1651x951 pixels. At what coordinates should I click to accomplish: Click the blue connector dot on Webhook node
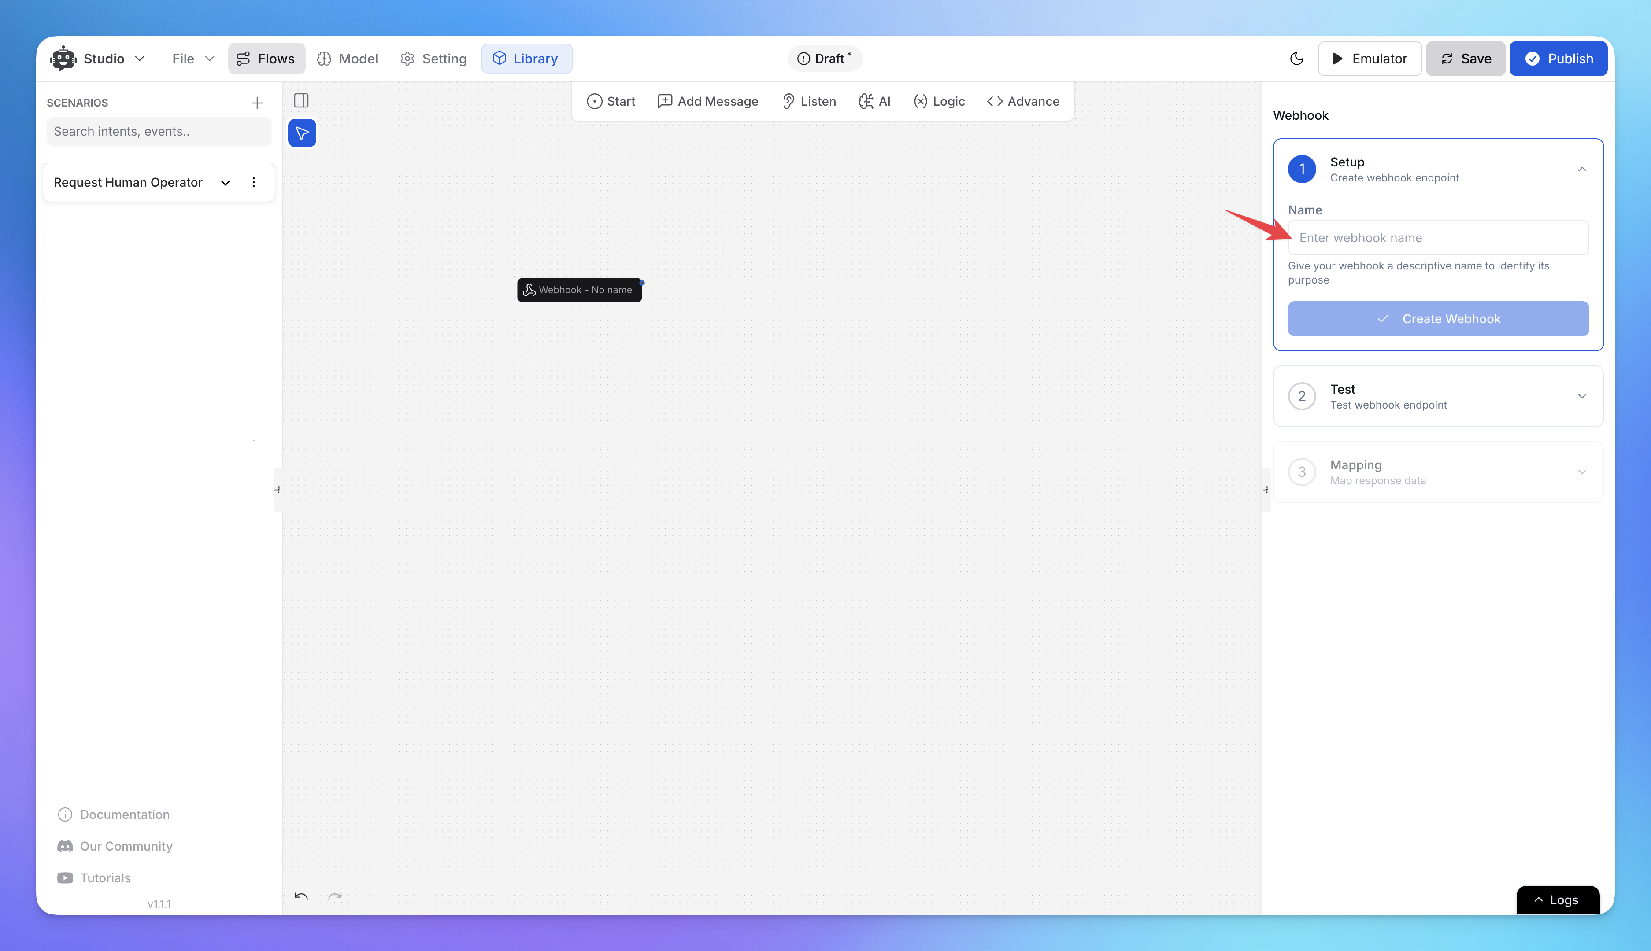(x=642, y=283)
